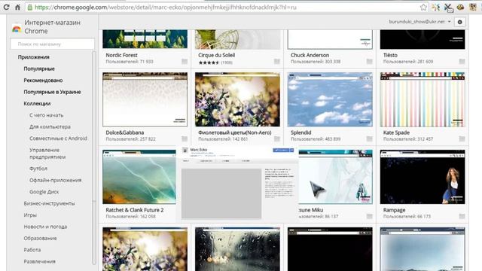Select Рекомендовано in the sidebar
This screenshot has height=271, width=482.
coord(43,81)
